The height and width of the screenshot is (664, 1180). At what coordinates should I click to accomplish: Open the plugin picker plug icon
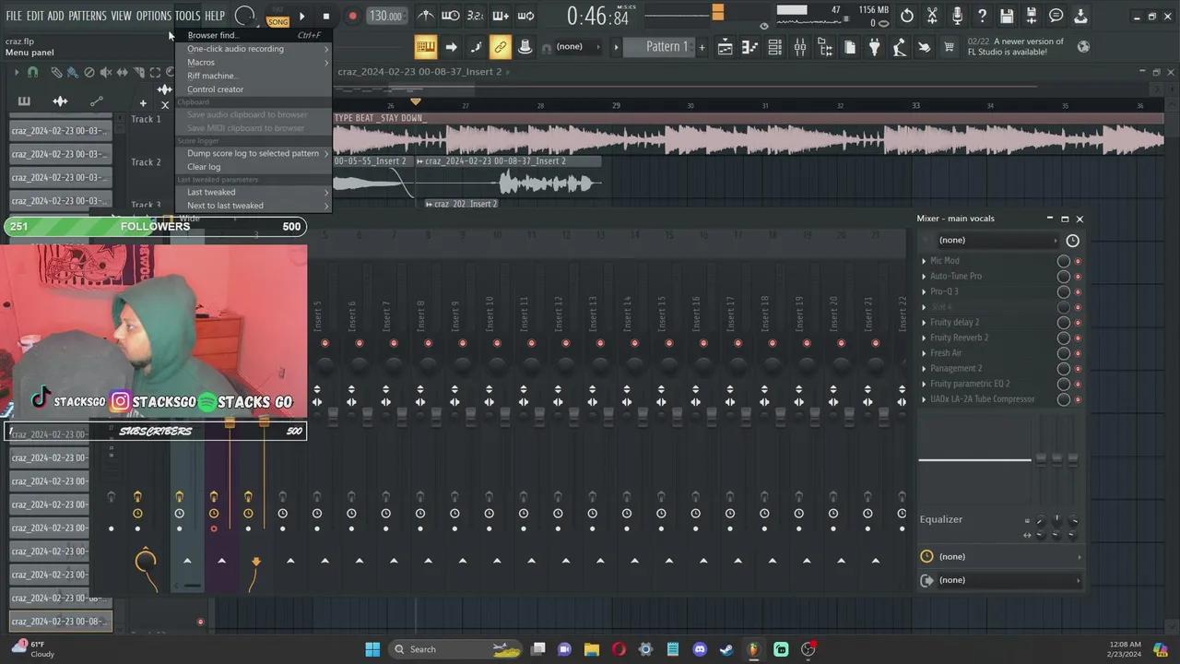(875, 47)
